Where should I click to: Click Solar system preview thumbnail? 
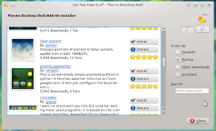[x=23, y=49]
